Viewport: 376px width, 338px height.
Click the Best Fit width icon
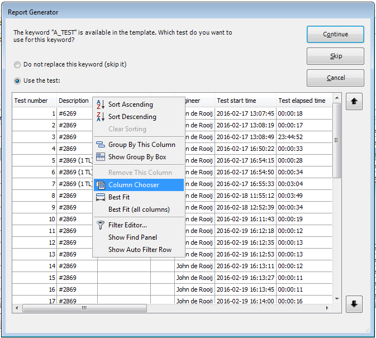click(x=101, y=197)
